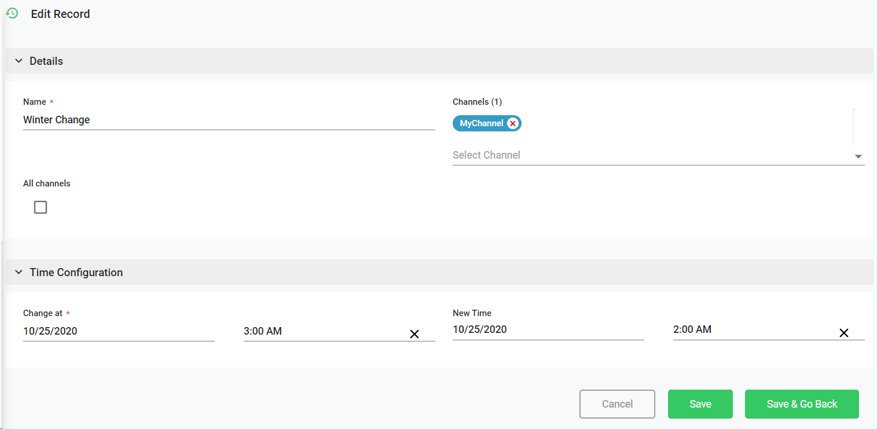Select the MyChannel chip label
This screenshot has height=429, width=877.
pos(481,123)
